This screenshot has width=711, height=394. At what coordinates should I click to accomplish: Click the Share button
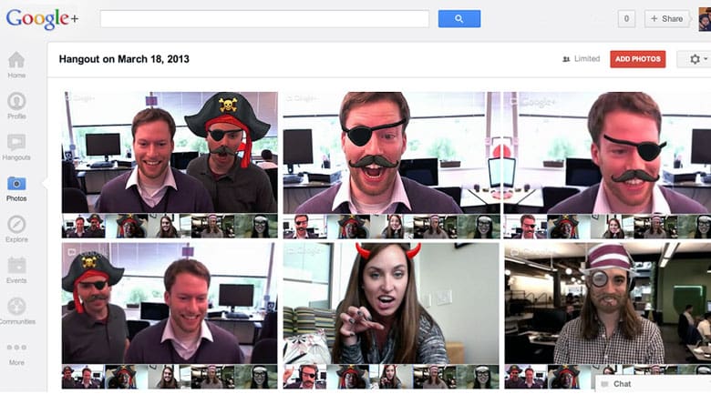click(666, 18)
